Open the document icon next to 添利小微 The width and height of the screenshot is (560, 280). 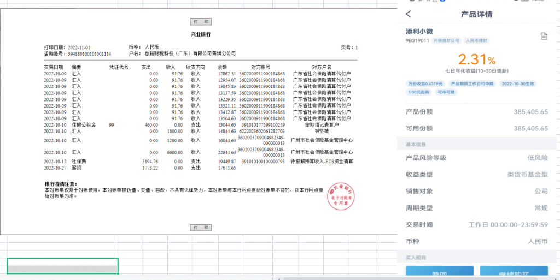[544, 36]
